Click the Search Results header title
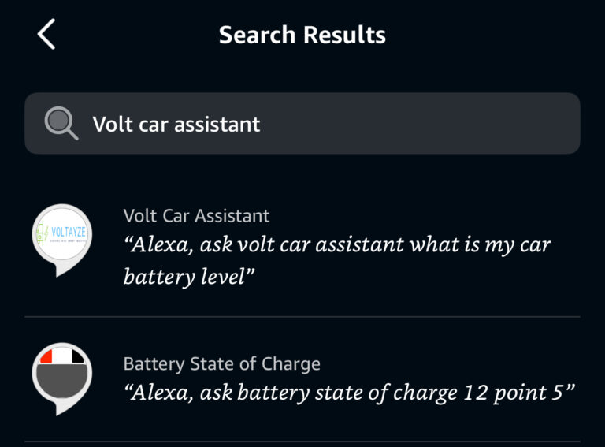Viewport: 605px width, 447px height. click(302, 35)
